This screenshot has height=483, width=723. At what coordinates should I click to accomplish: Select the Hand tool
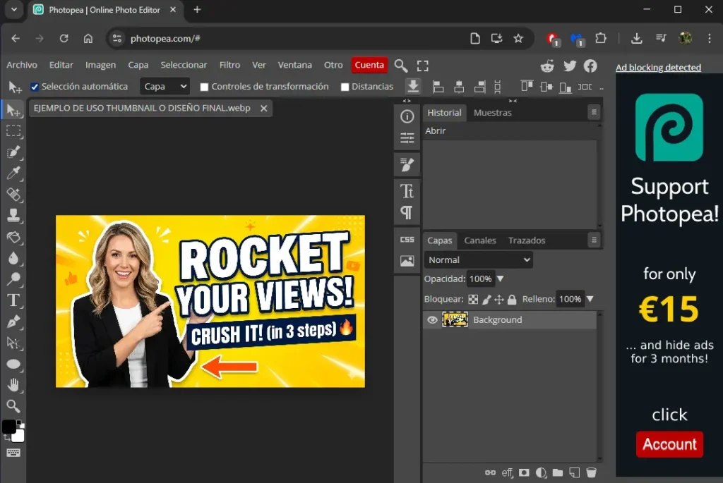(x=13, y=385)
